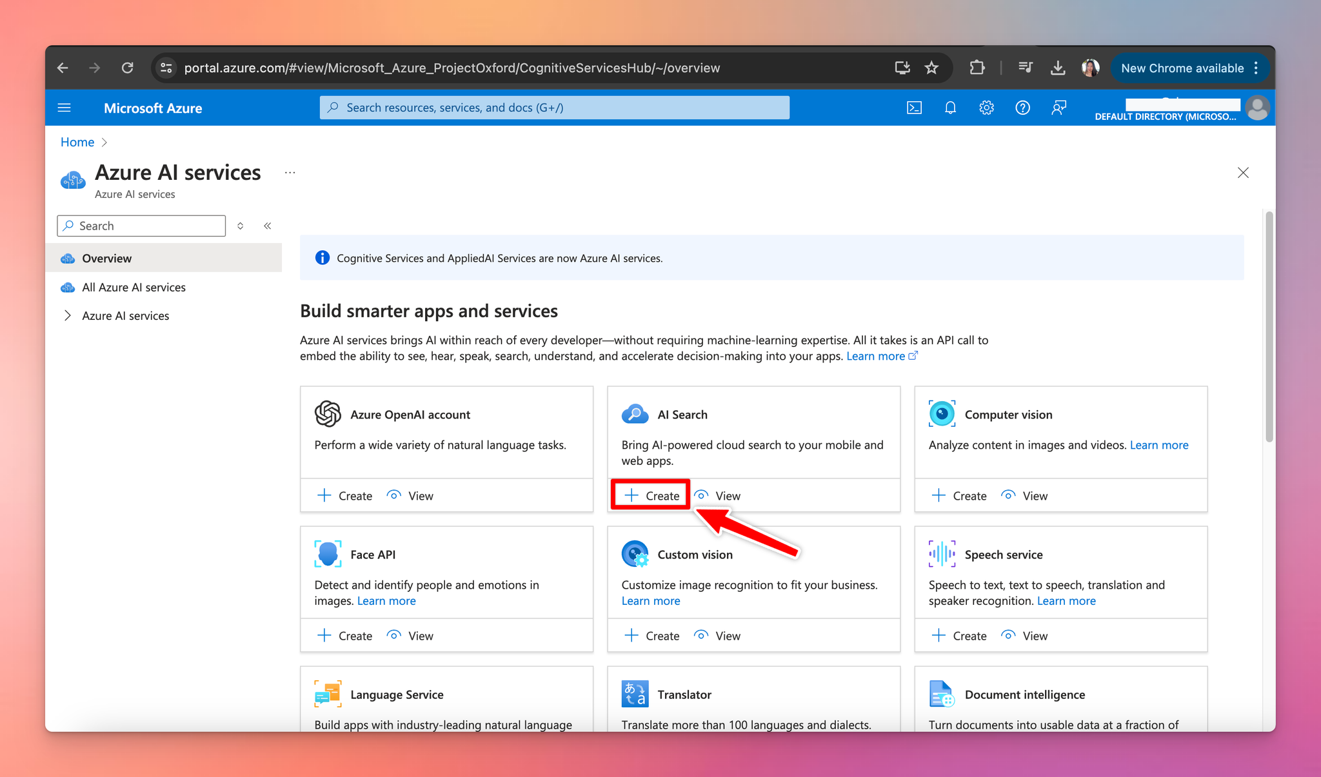This screenshot has height=777, width=1321.
Task: Reload the Azure portal page
Action: (128, 68)
